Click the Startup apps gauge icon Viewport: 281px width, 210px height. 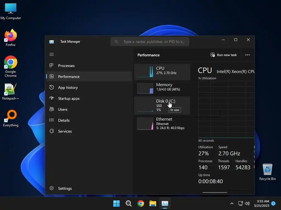[x=51, y=98]
